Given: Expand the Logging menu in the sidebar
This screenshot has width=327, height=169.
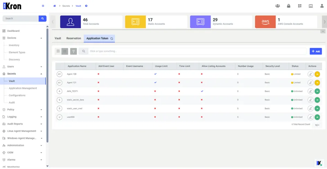Looking at the screenshot, I should pyautogui.click(x=41, y=117).
